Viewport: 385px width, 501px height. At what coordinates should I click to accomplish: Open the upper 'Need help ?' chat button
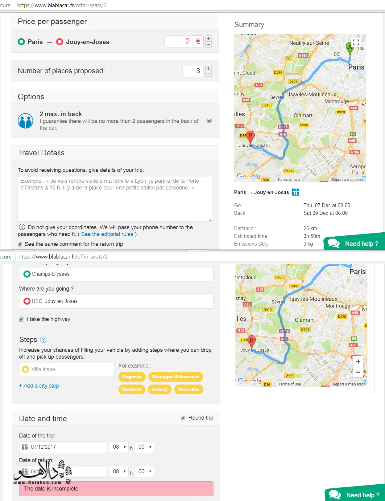click(x=354, y=242)
